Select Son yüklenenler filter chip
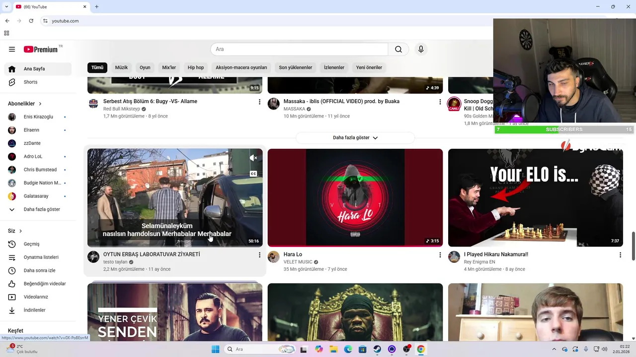This screenshot has width=636, height=357. [296, 67]
